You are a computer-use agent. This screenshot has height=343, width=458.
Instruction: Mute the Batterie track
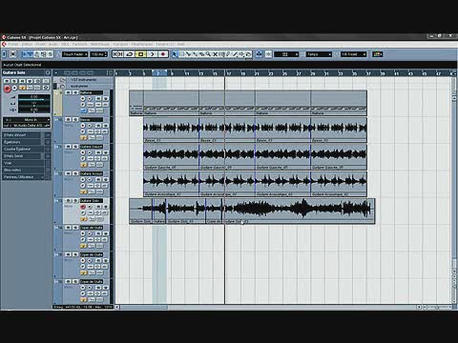click(x=68, y=92)
